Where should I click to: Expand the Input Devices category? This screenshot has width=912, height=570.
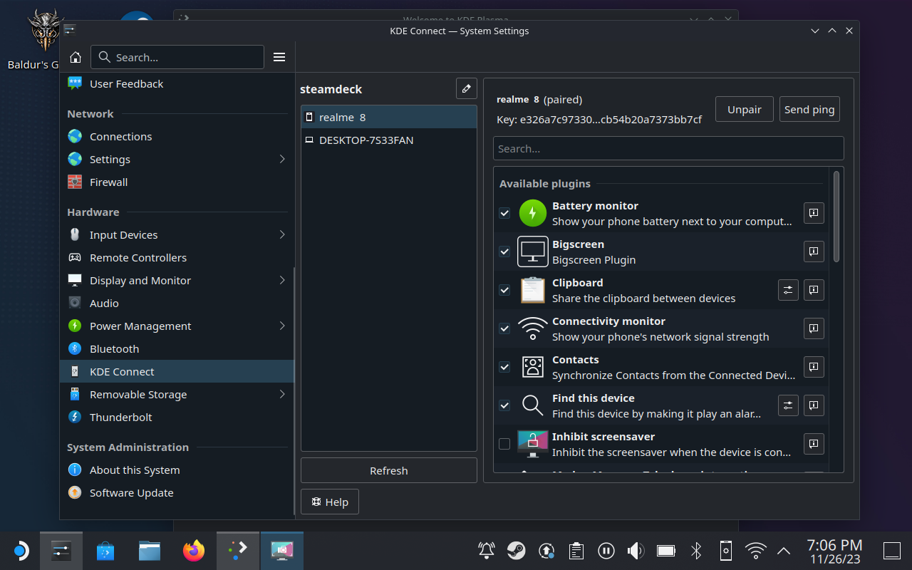click(282, 235)
